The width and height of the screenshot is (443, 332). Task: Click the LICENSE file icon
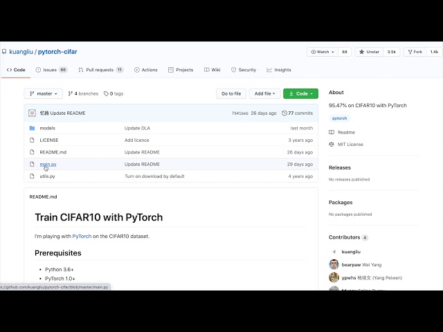tap(32, 140)
